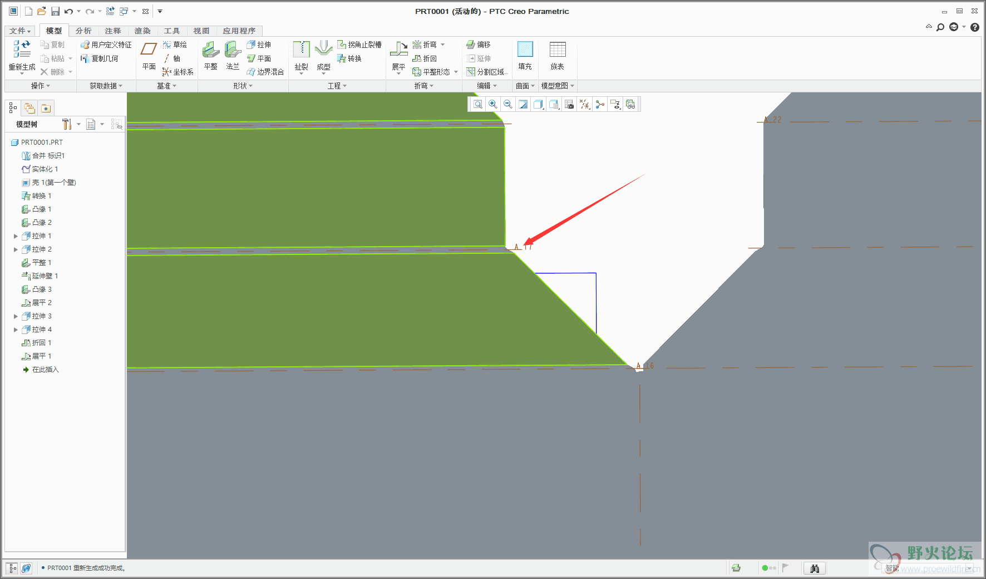Select the Flange (法兰) tool
This screenshot has width=986, height=579.
(233, 56)
